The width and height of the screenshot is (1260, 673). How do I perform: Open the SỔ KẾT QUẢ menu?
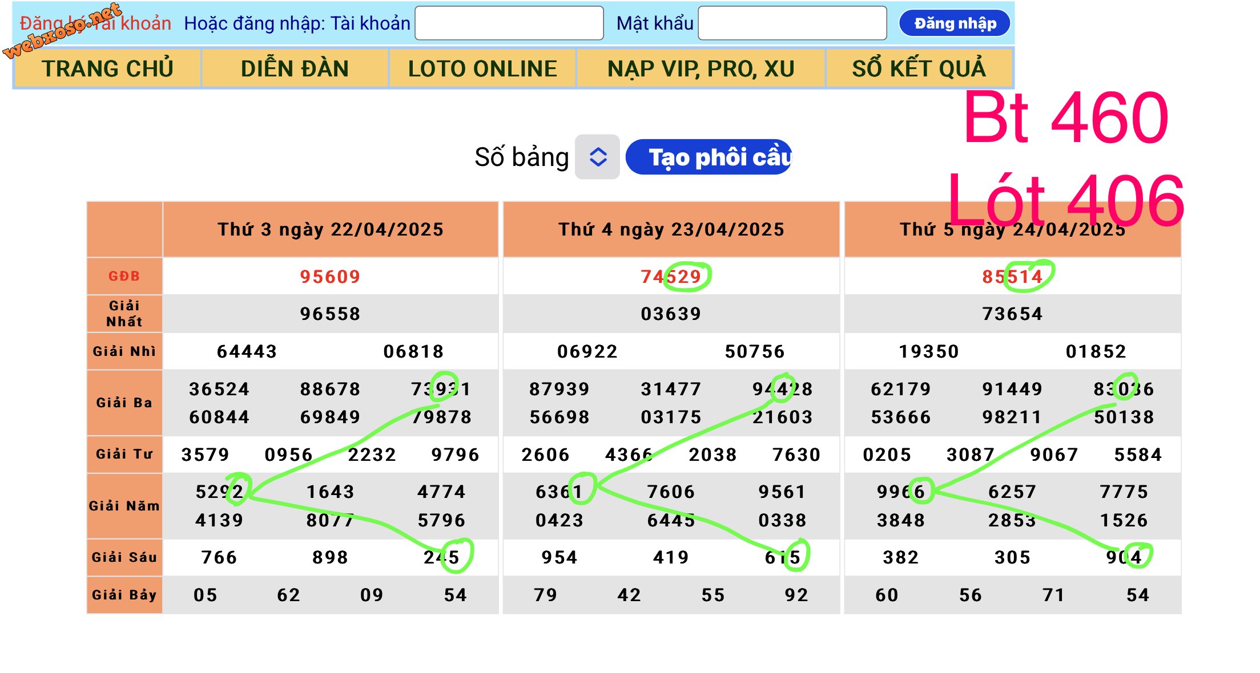pos(919,68)
